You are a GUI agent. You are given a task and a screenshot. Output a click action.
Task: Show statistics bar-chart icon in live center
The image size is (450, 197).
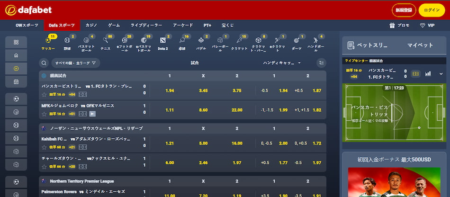pos(428,74)
